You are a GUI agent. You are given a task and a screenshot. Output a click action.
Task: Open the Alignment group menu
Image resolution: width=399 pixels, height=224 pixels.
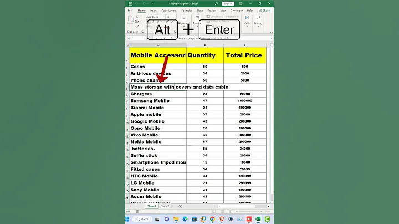[x=184, y=20]
